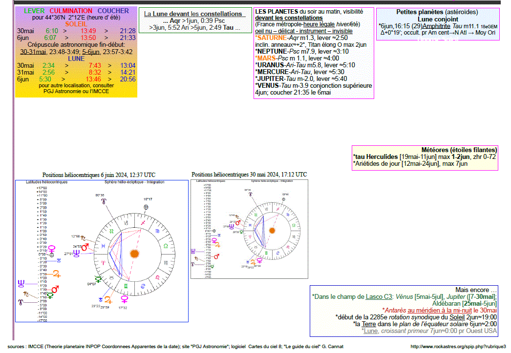Click the underlined "heure légale" text
The image size is (511, 353).
(x=319, y=24)
